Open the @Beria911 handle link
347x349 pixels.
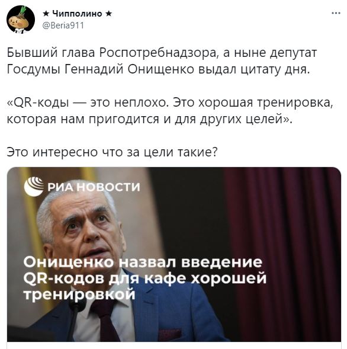pyautogui.click(x=63, y=25)
